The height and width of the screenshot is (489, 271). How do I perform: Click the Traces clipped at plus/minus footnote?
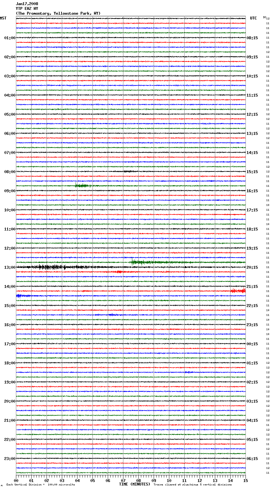click(193, 485)
